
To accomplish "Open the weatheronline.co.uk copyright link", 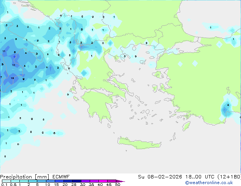I will pos(209,183).
